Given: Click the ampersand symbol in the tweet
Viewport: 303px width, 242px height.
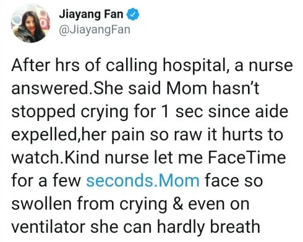Looking at the screenshot, I should tap(177, 204).
